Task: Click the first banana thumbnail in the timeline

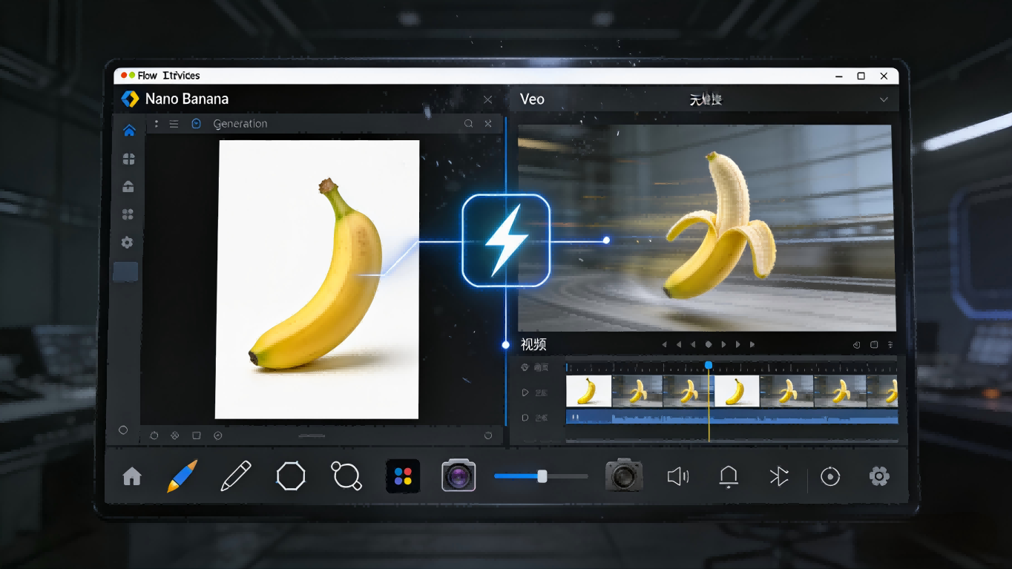Action: click(588, 391)
